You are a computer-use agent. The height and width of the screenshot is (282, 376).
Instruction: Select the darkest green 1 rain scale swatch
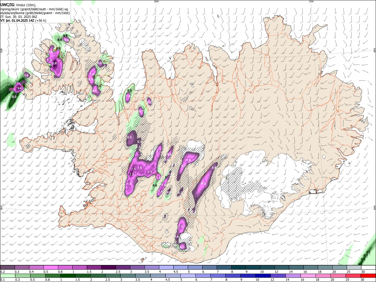pos(68,276)
